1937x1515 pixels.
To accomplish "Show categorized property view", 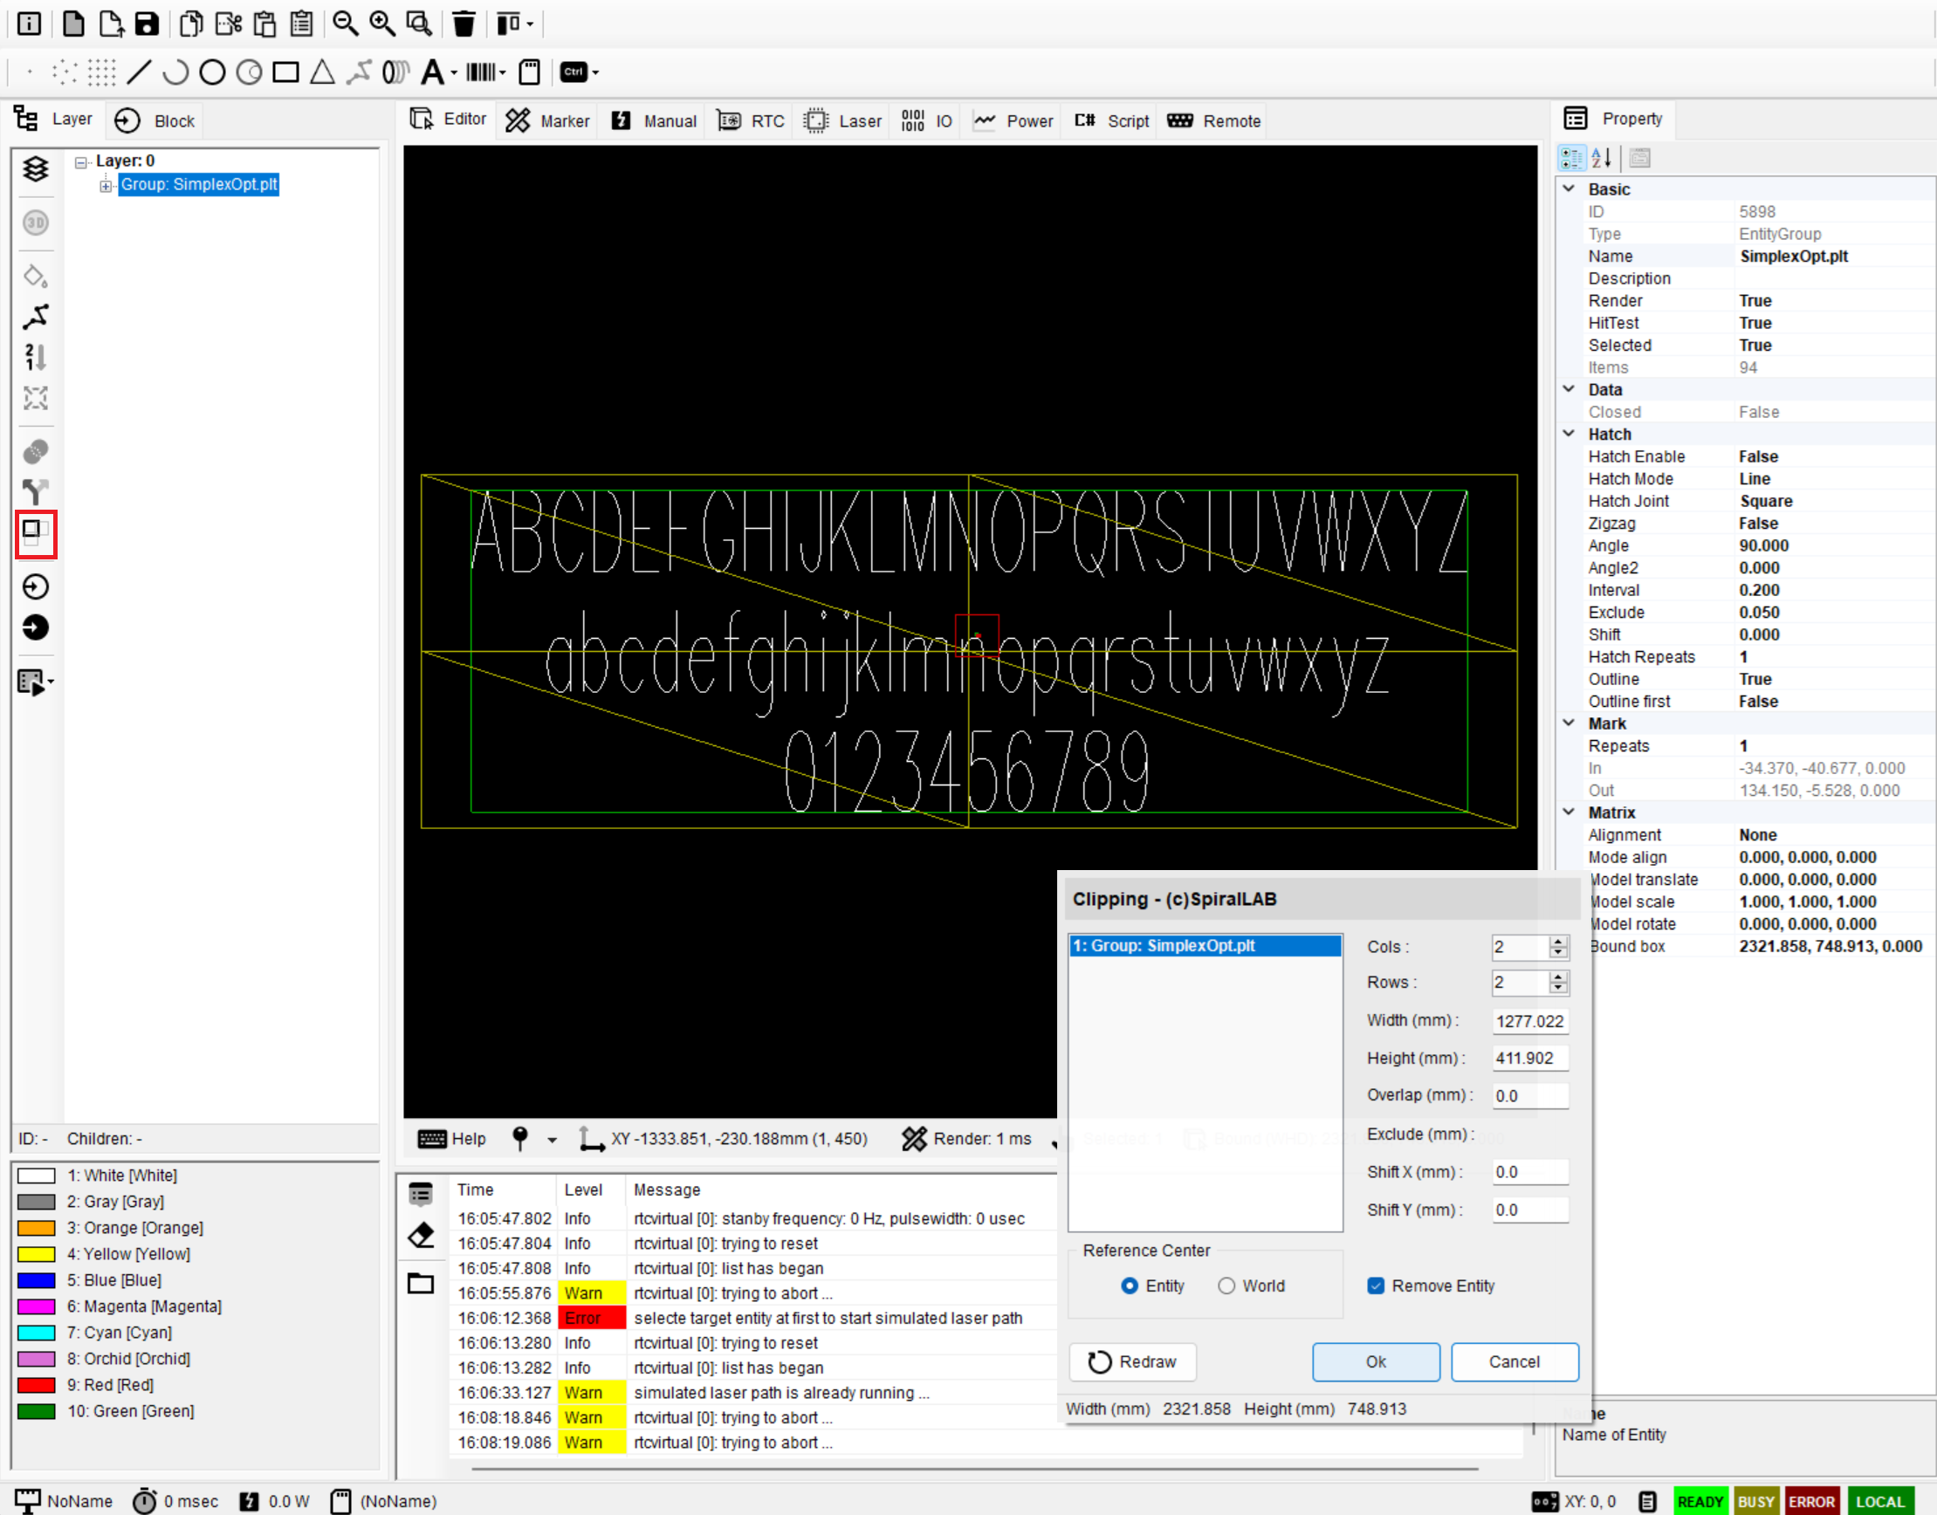I will coord(1571,158).
